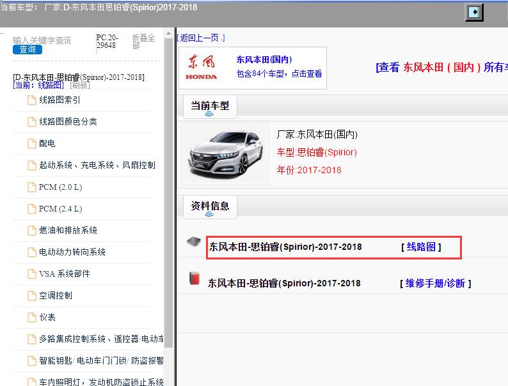508x386 pixels.
Task: Click page icon beside PCM (2.4 L)
Action: 32,209
